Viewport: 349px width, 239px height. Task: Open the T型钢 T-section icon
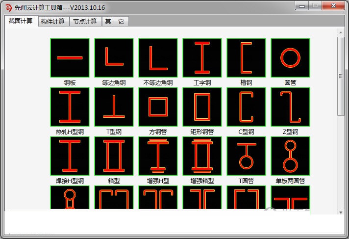114,107
